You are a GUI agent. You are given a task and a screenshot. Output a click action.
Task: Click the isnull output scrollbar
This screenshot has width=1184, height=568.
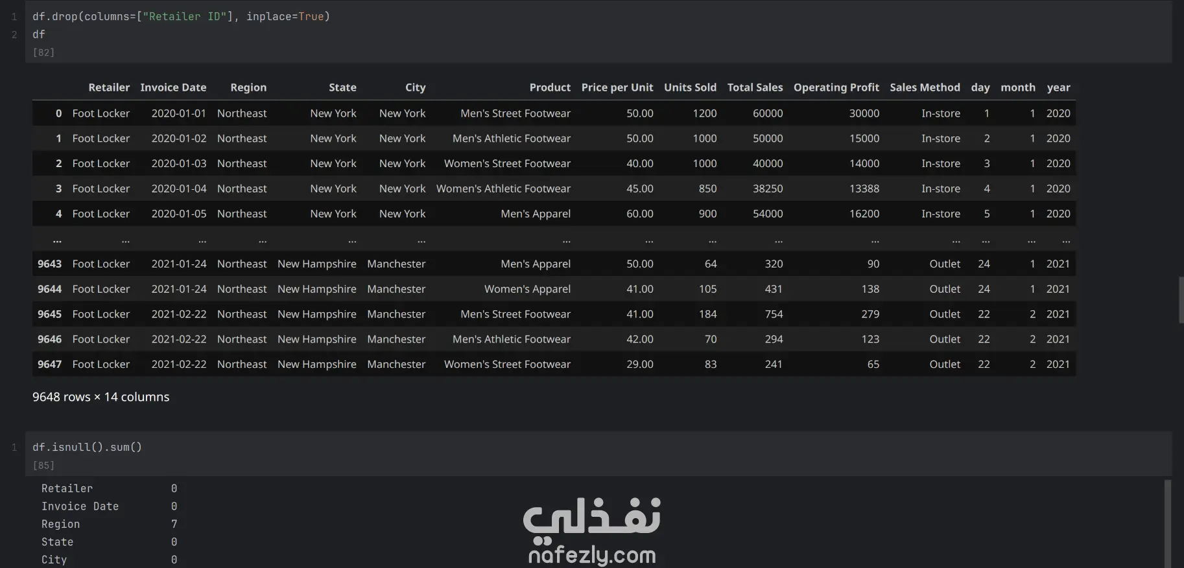1168,523
